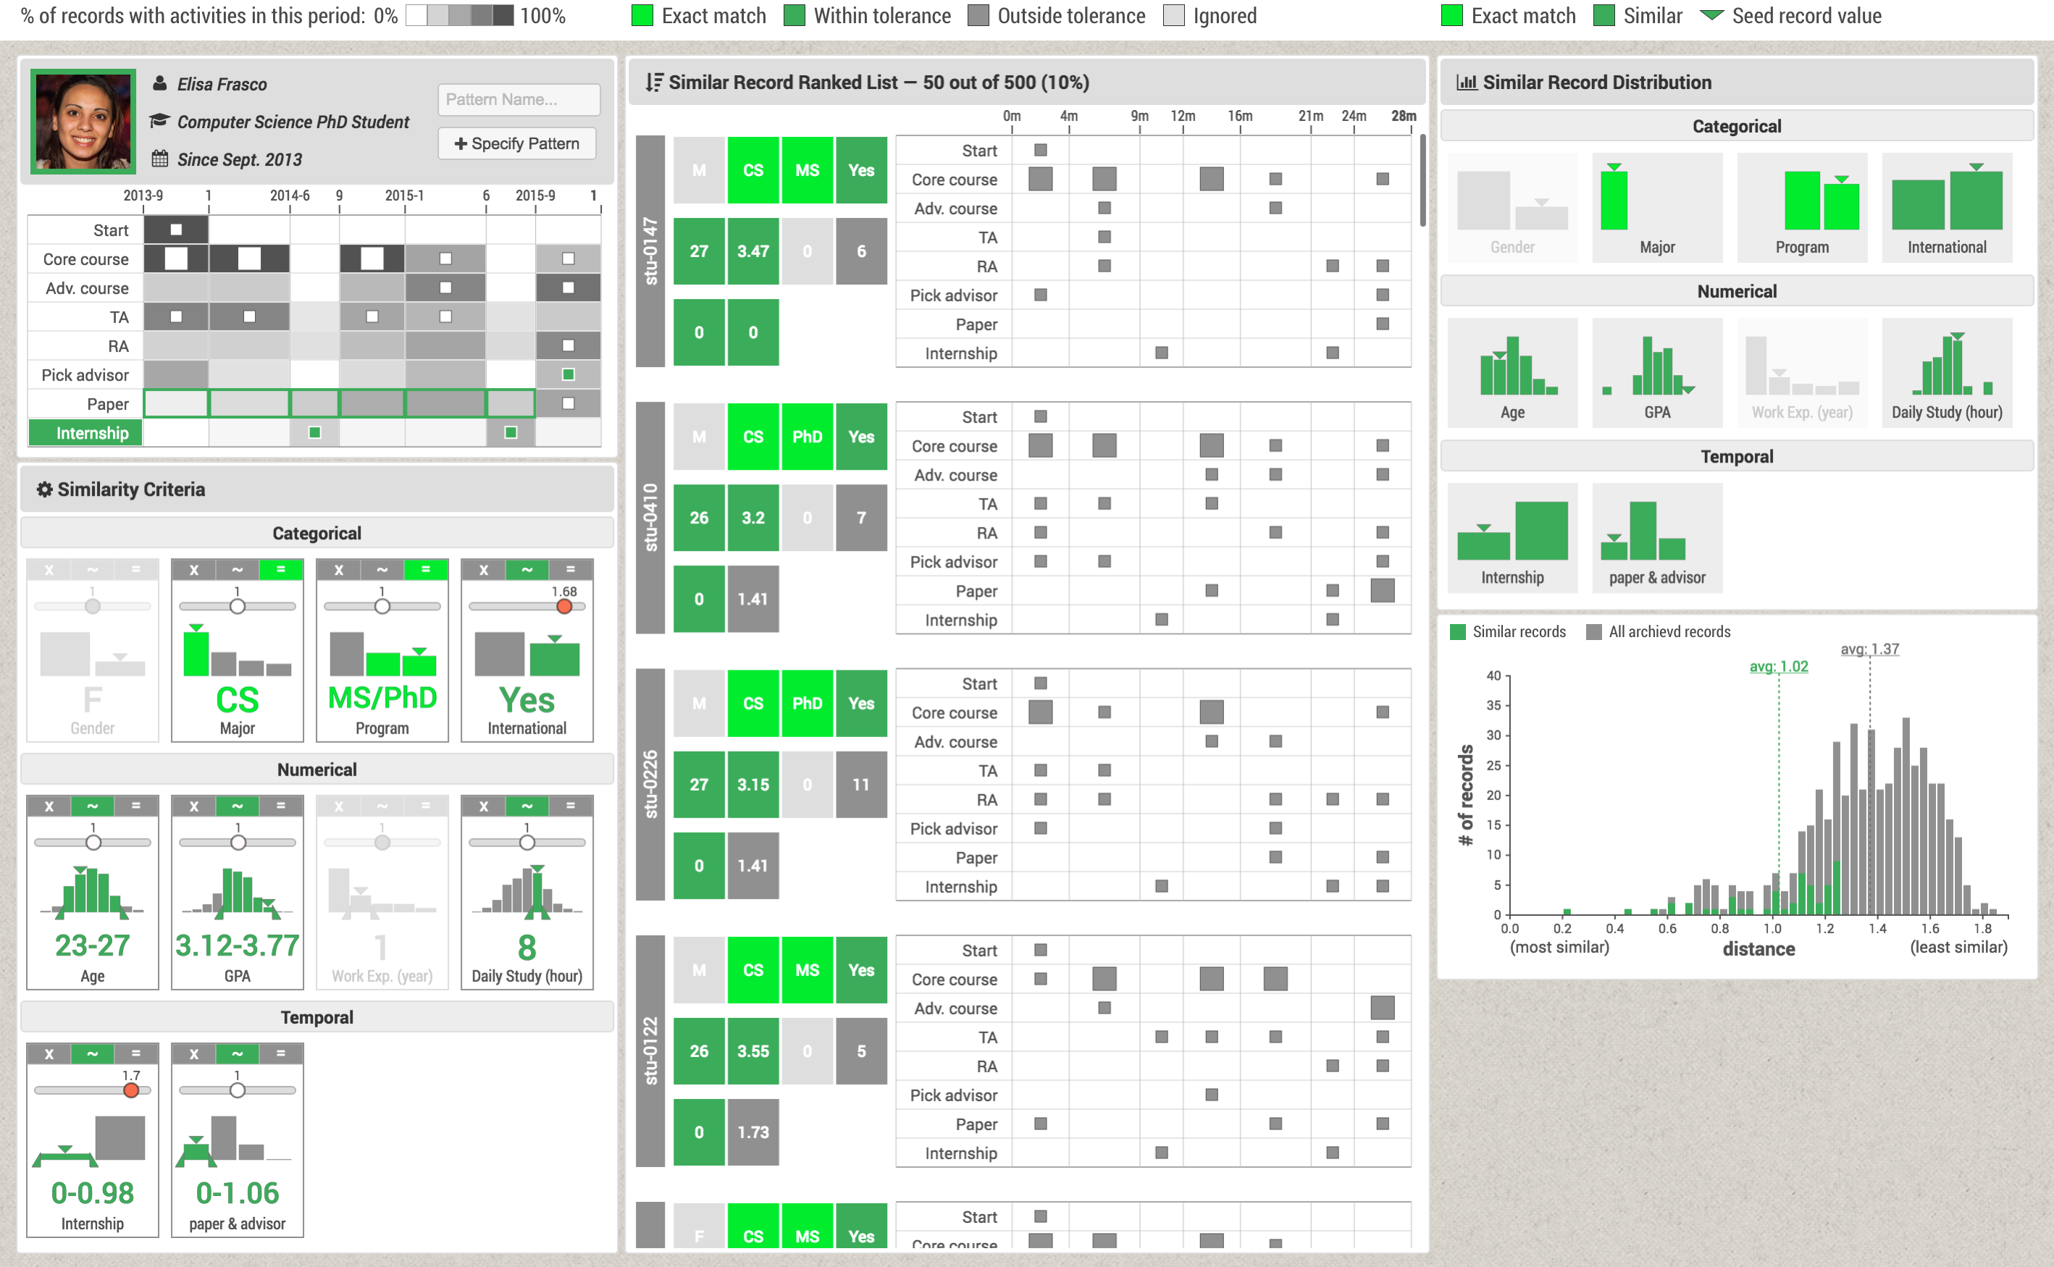
Task: Open record stu-0226 label
Action: pos(650,783)
